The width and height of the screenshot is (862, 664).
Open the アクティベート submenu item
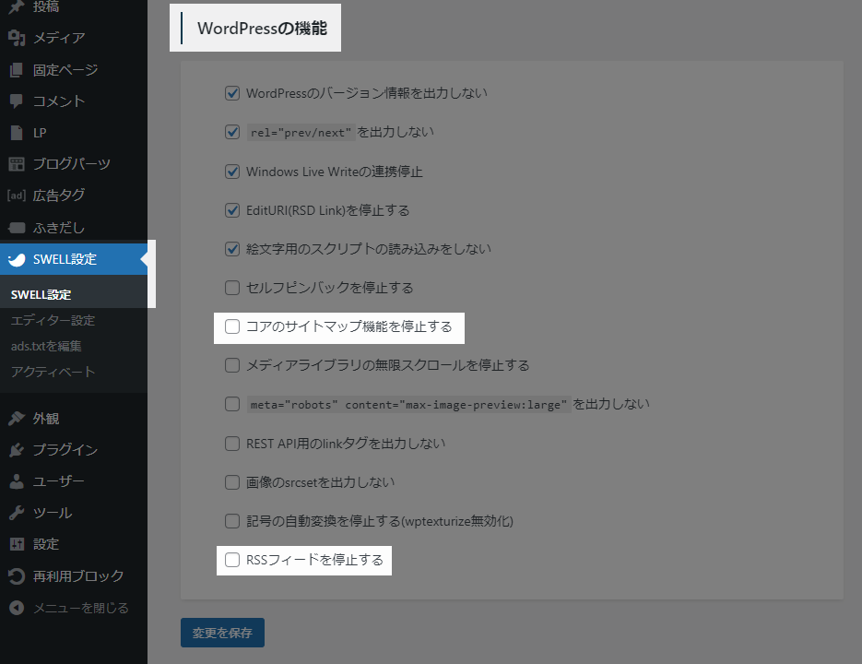point(49,371)
